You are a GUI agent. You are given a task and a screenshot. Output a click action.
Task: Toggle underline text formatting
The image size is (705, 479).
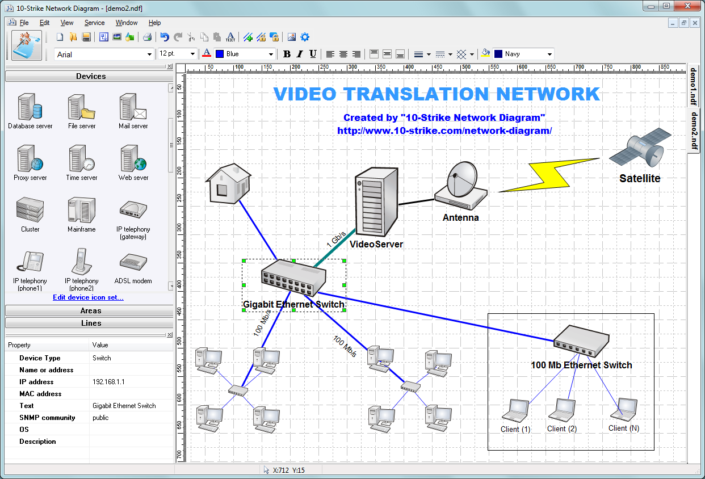tap(312, 53)
